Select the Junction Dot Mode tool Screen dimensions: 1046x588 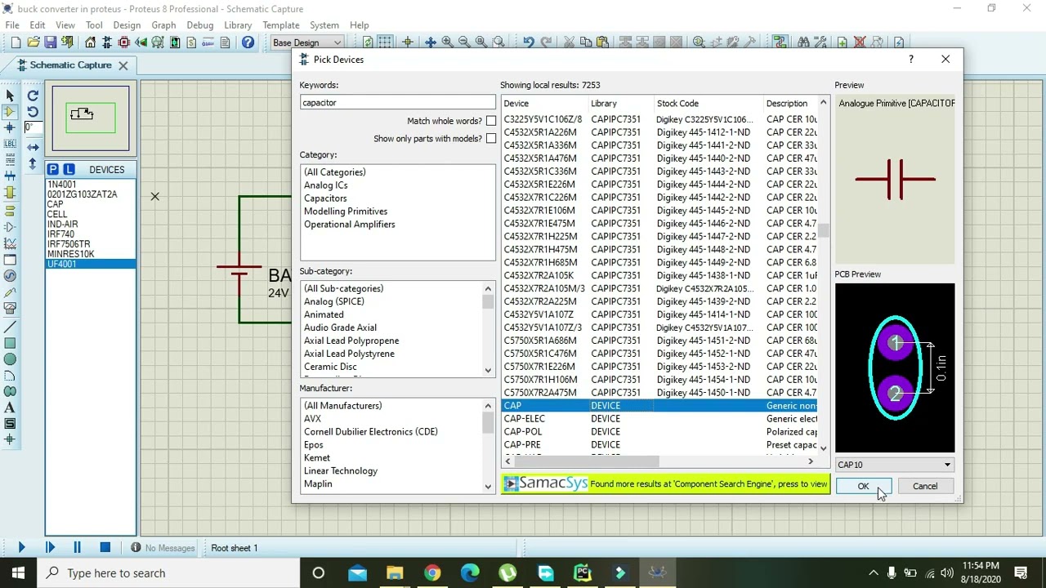[x=10, y=128]
